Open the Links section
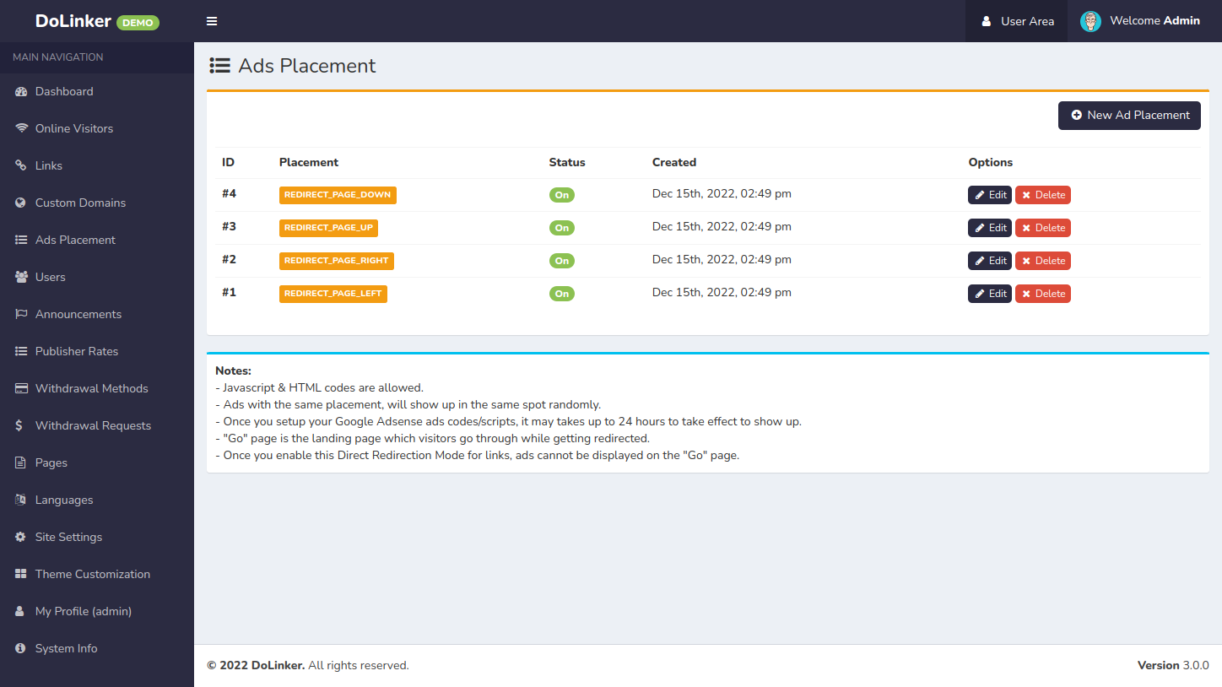The width and height of the screenshot is (1222, 687). coord(50,165)
